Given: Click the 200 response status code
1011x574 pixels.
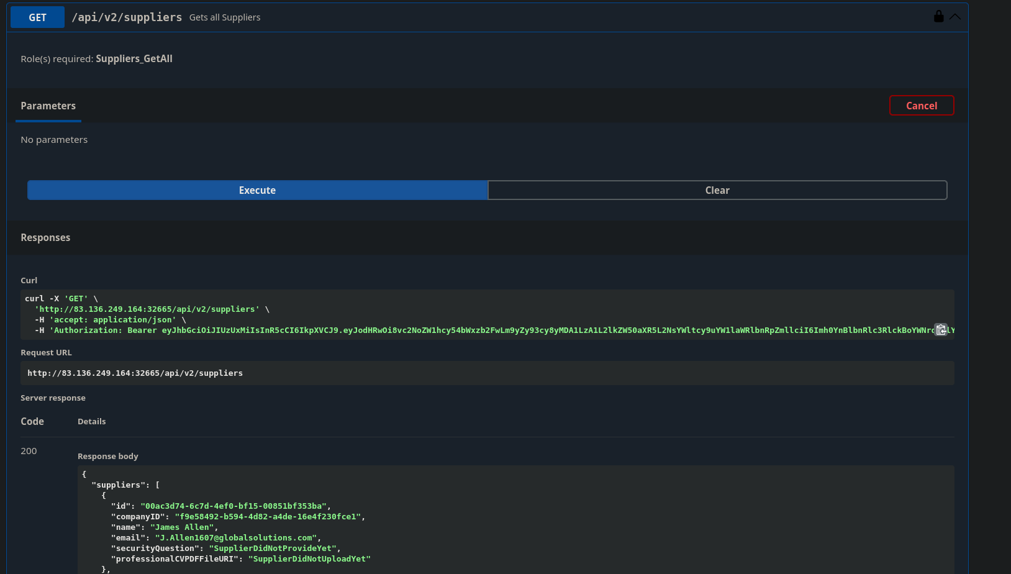Looking at the screenshot, I should pos(29,451).
